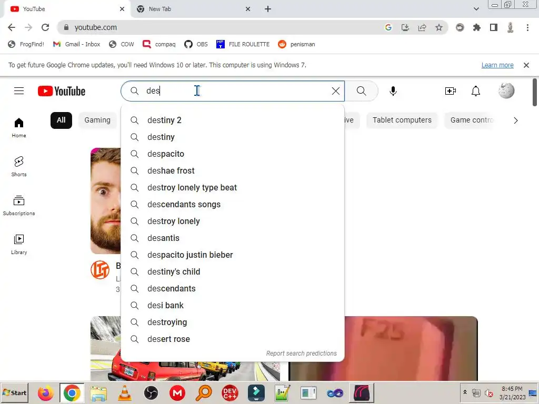Open Gmail - Inbox bookmark

coord(76,44)
